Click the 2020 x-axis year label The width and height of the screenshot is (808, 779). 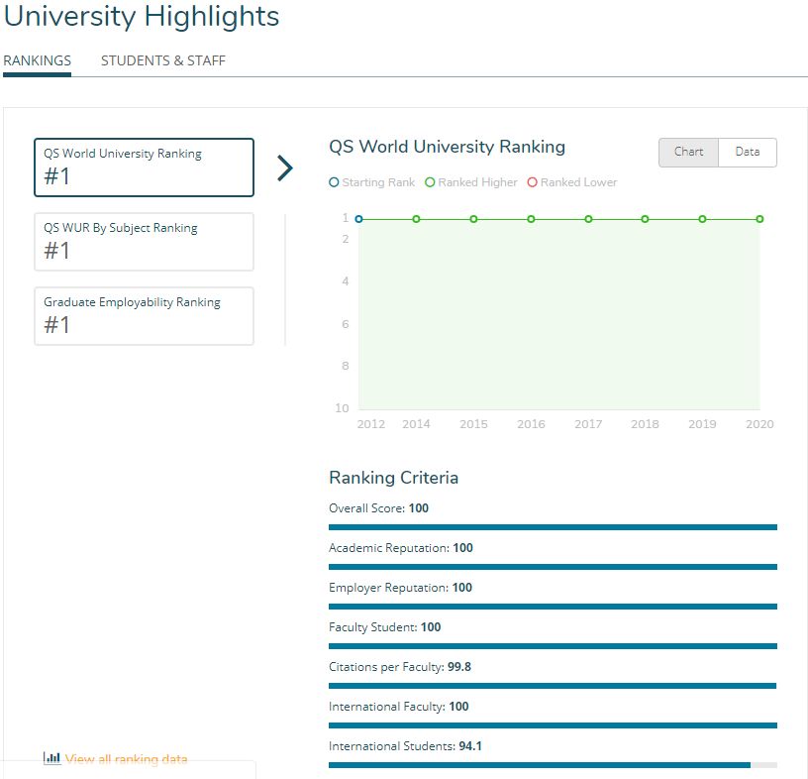(x=759, y=424)
